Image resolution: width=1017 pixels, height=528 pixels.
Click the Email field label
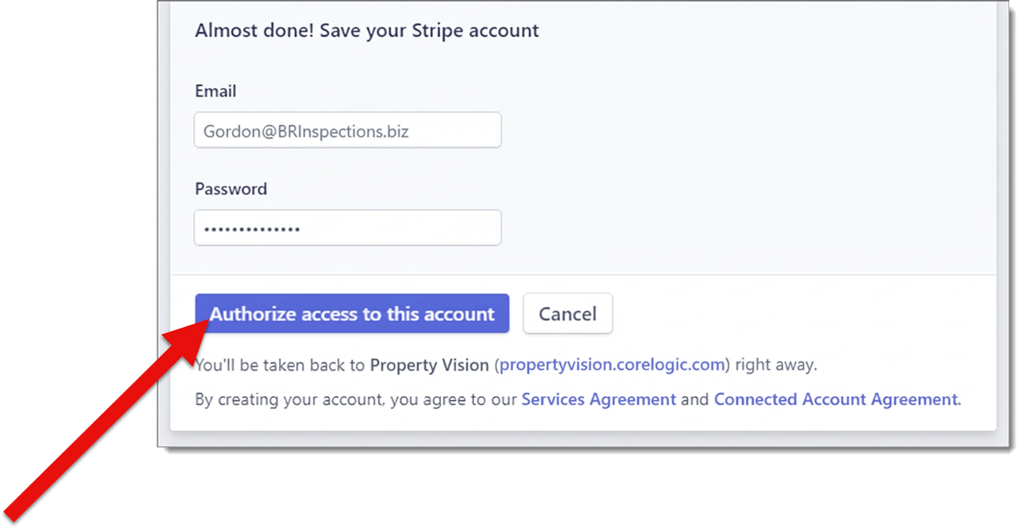pyautogui.click(x=215, y=91)
